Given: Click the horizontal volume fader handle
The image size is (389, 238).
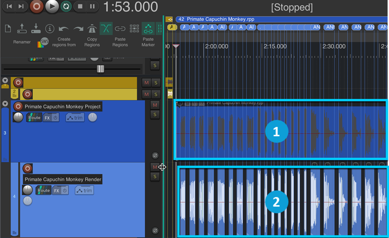Looking at the screenshot, I should 100,69.
